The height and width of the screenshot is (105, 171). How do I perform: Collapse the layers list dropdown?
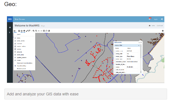[15, 31]
